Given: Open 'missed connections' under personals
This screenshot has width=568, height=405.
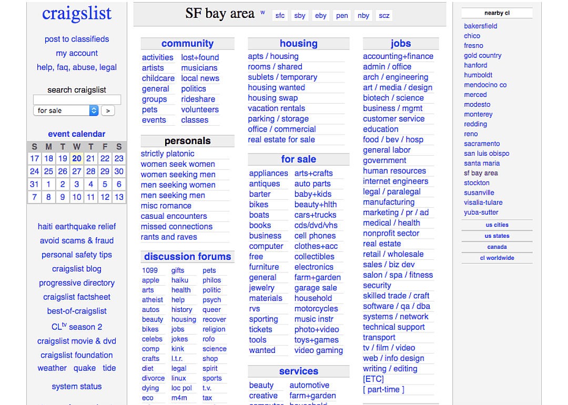Looking at the screenshot, I should [177, 226].
